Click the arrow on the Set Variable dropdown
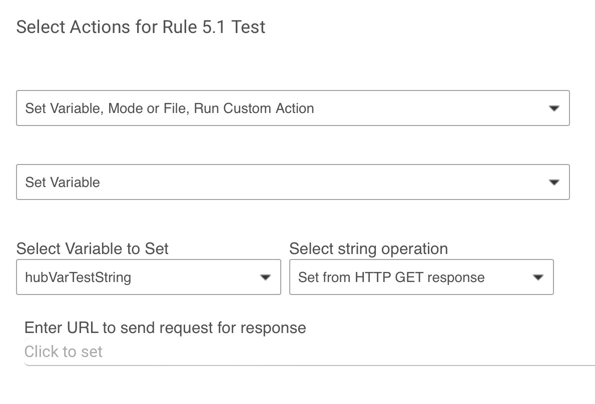This screenshot has height=404, width=595. click(x=554, y=182)
